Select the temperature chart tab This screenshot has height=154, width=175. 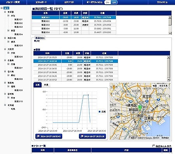tap(37, 85)
